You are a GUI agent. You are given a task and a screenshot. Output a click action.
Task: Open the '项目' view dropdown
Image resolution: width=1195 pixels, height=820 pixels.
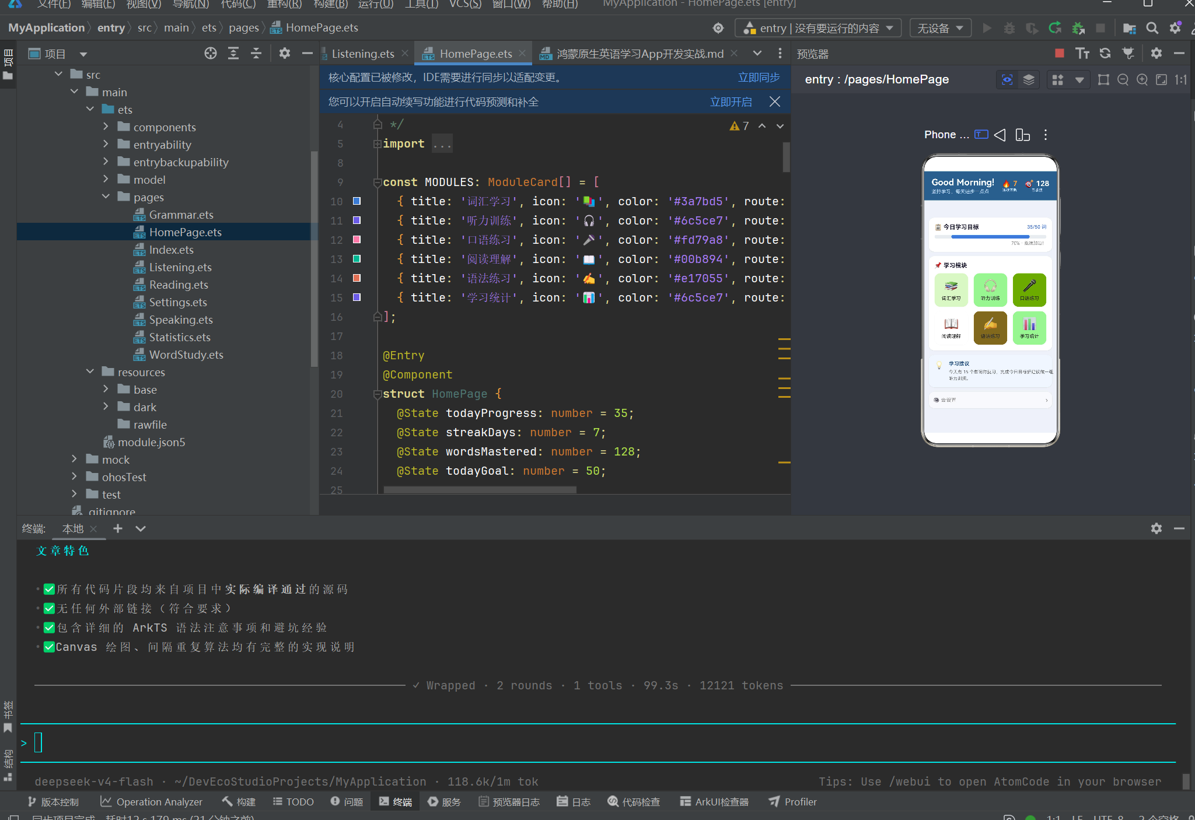(x=58, y=54)
